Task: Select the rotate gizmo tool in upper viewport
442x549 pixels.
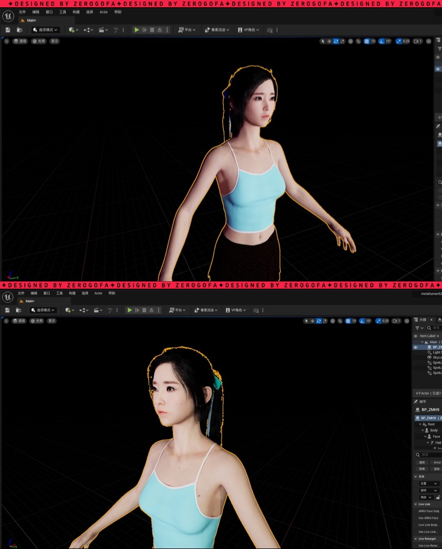Action: (x=336, y=41)
